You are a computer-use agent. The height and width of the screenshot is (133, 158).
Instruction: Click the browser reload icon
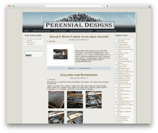(103, 6)
